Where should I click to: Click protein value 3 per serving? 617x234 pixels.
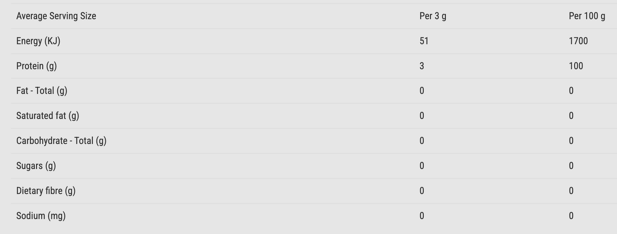coord(422,66)
